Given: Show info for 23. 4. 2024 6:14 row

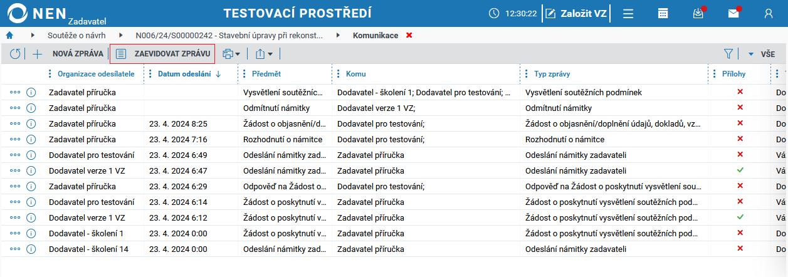Looking at the screenshot, I should click(x=31, y=202).
